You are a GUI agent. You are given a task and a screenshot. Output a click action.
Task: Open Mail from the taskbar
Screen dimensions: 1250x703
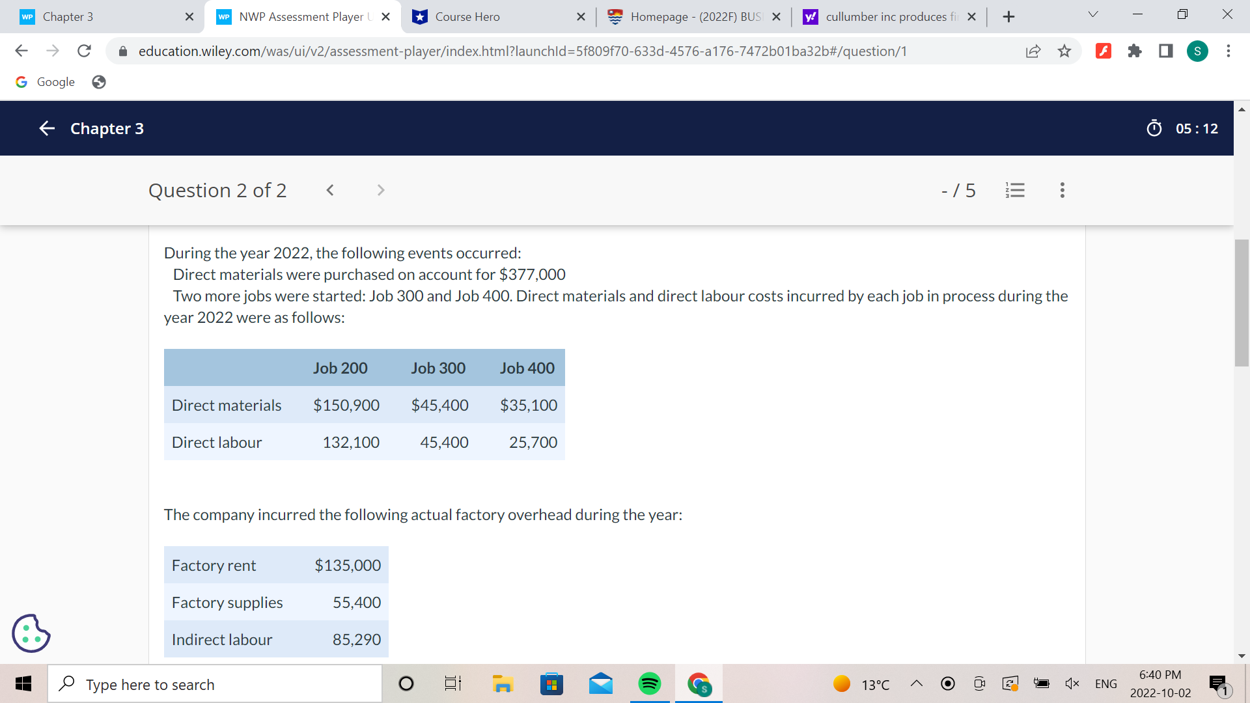[x=600, y=683]
